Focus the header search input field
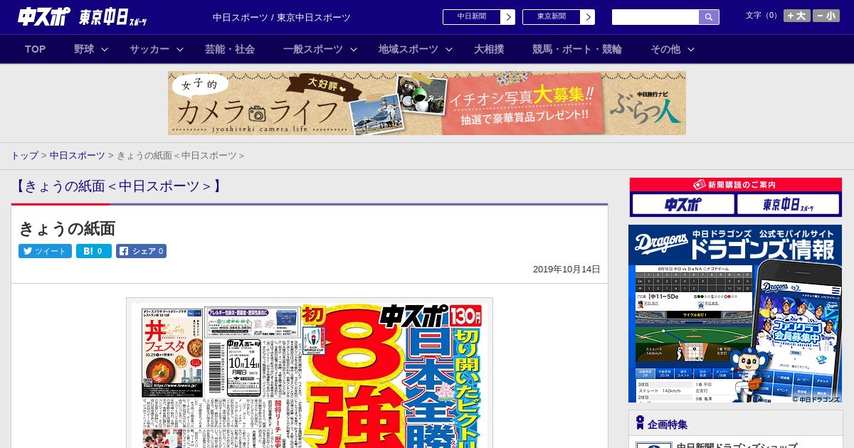This screenshot has height=448, width=854. point(655,17)
